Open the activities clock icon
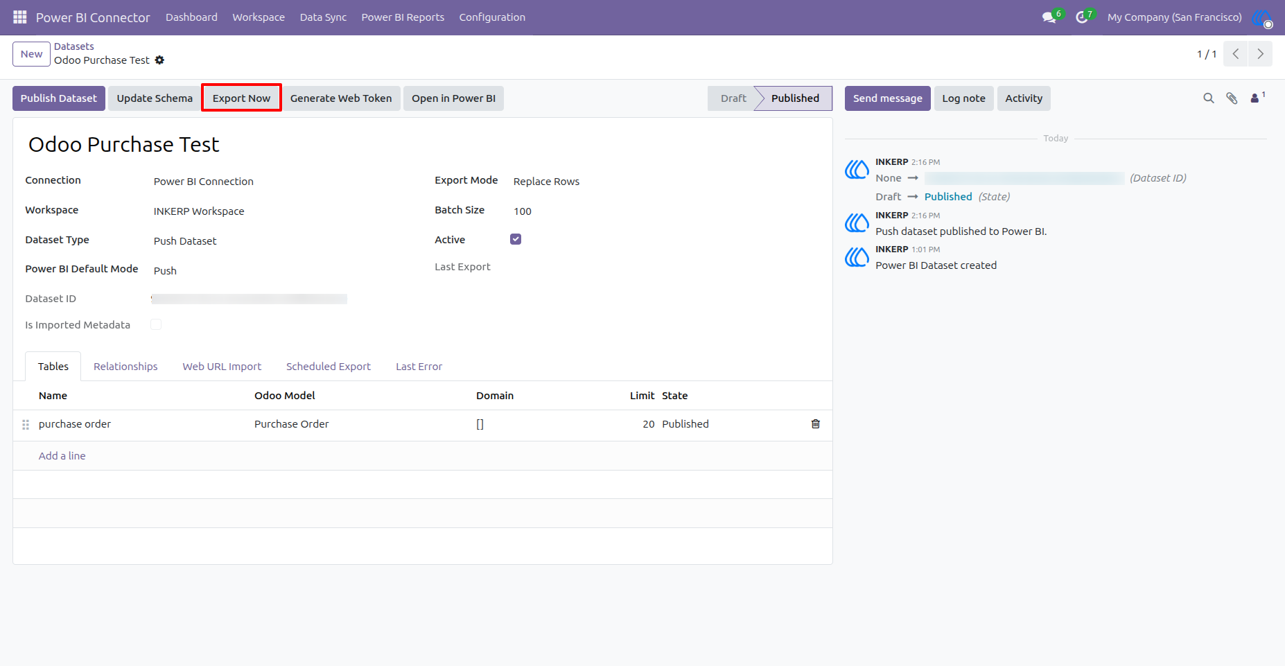1285x666 pixels. click(1082, 17)
